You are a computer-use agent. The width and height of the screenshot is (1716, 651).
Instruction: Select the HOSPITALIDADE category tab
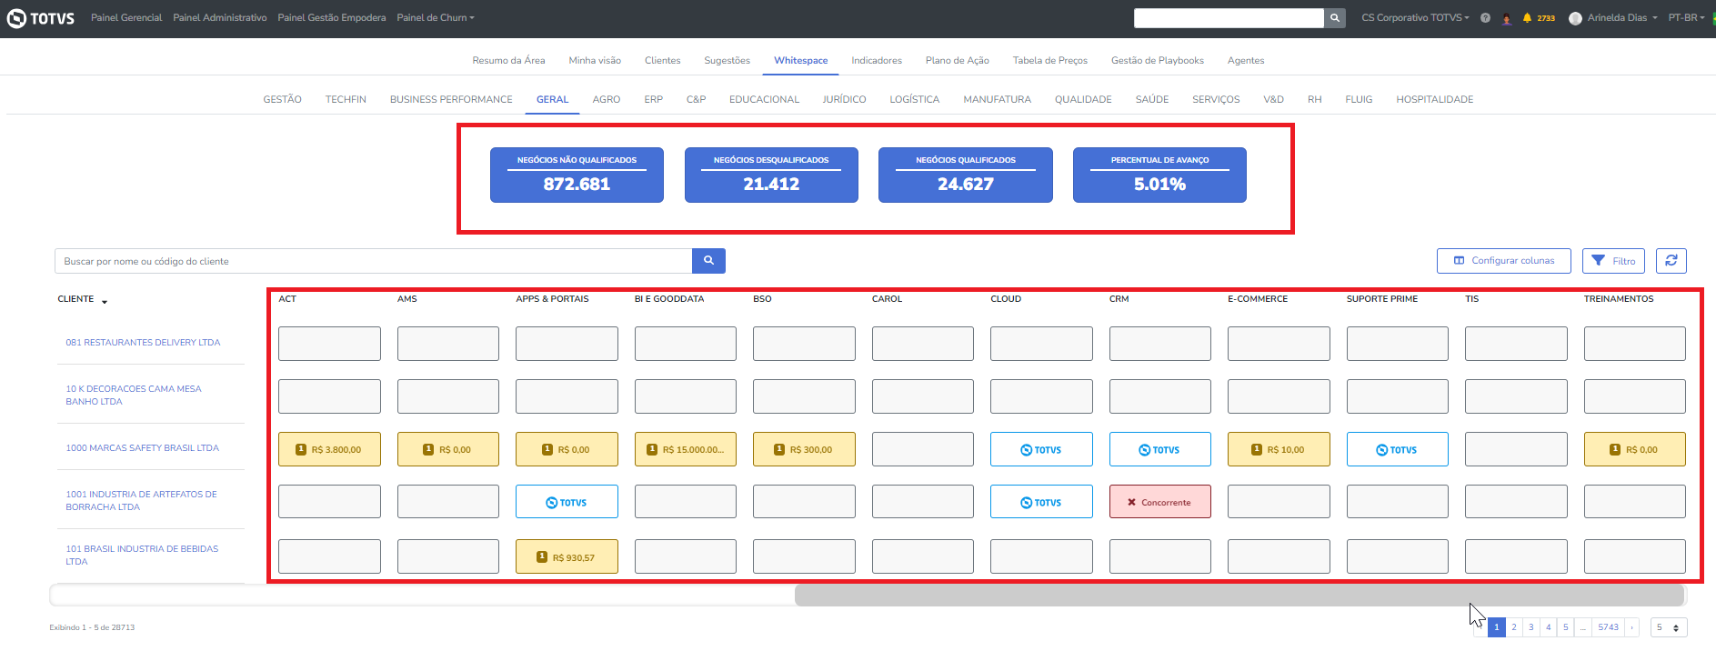pyautogui.click(x=1435, y=100)
